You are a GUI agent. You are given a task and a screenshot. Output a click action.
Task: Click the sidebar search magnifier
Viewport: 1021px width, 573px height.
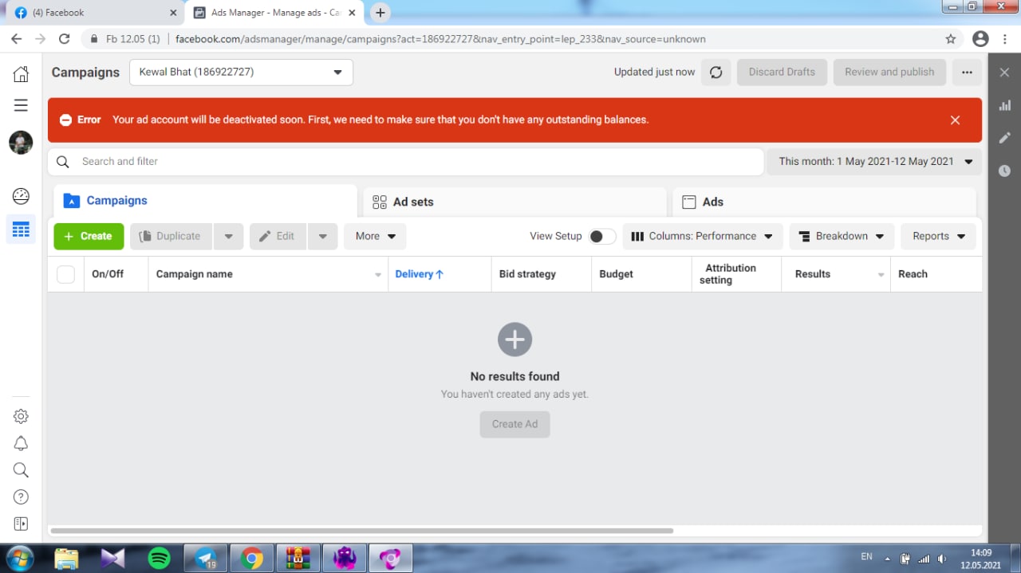(21, 470)
